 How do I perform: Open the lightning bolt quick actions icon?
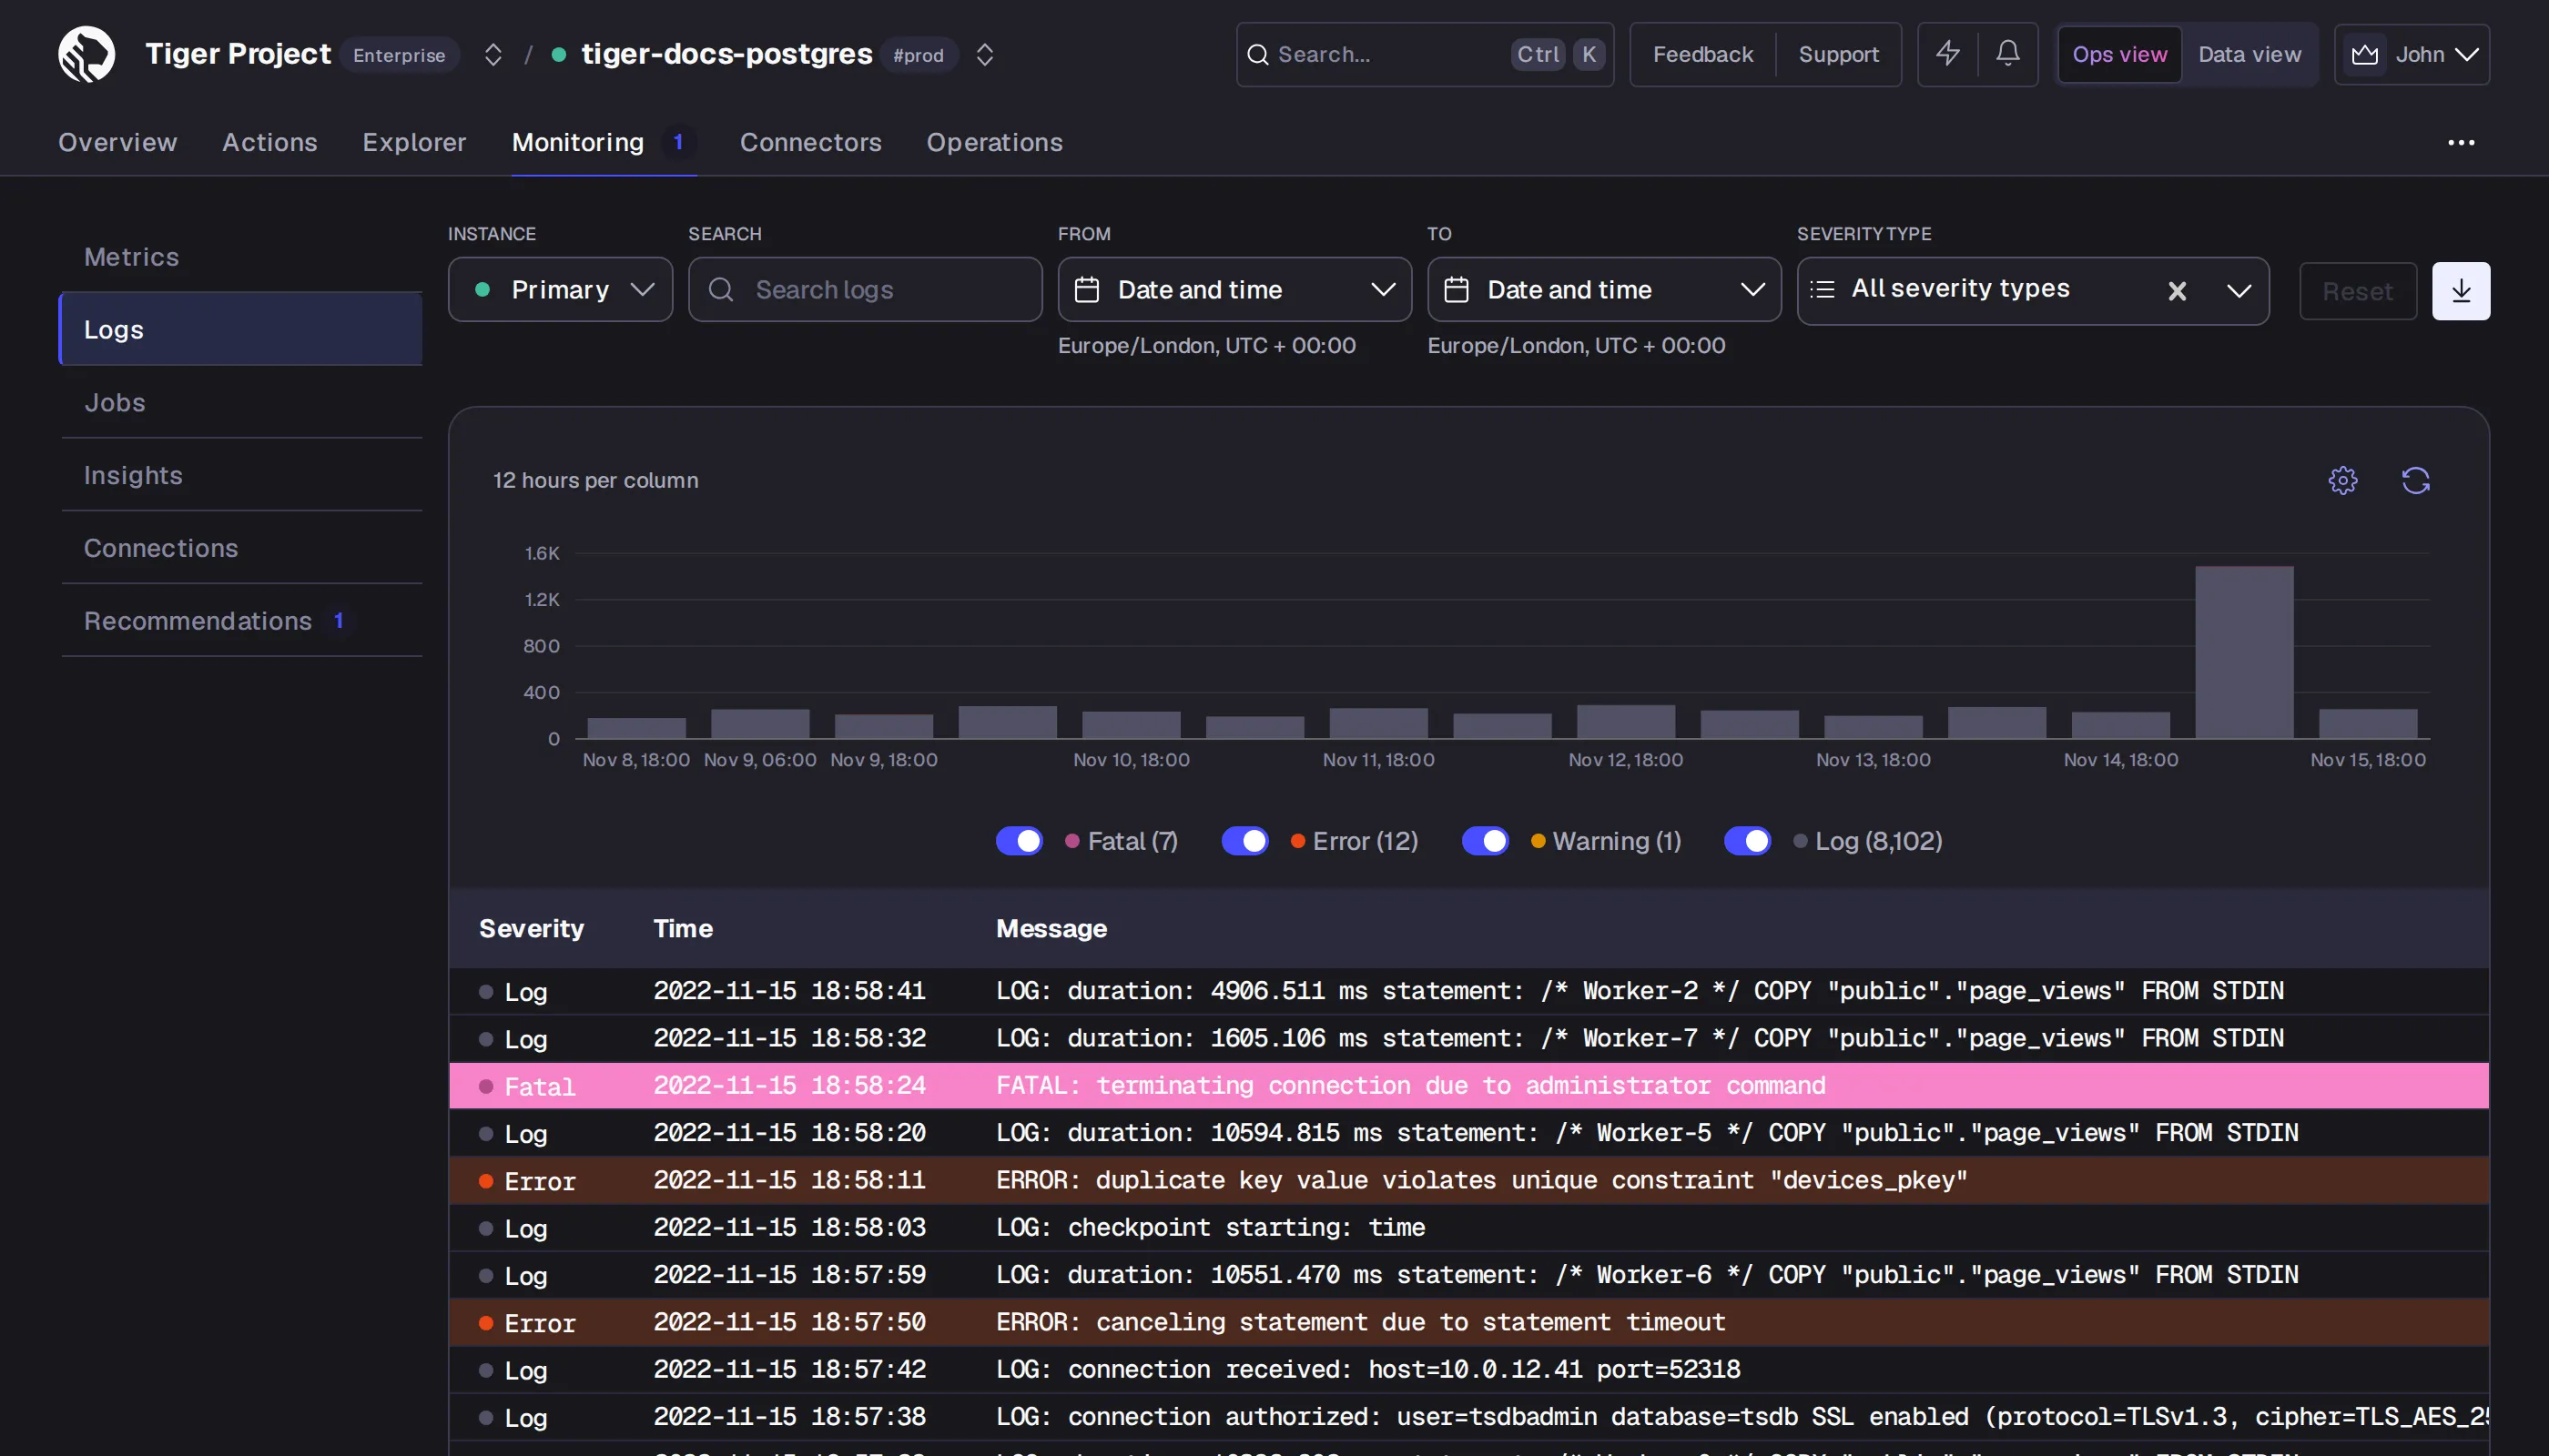pos(1946,54)
